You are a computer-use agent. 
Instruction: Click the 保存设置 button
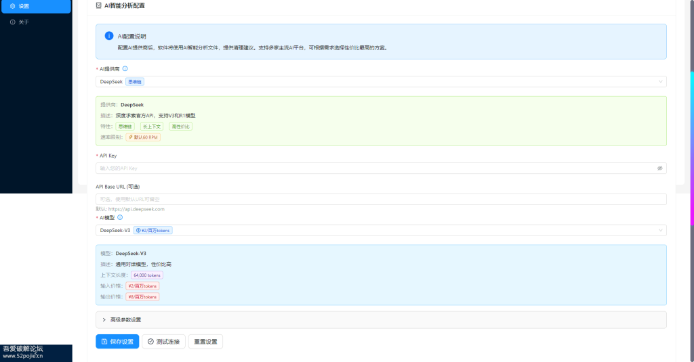tap(117, 342)
